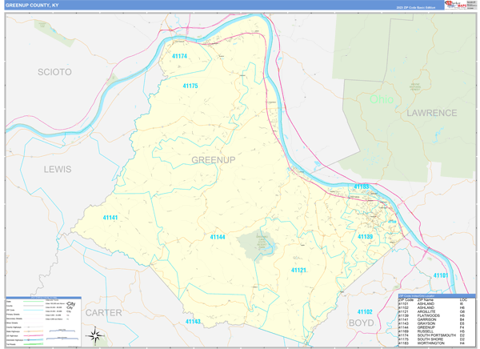Click the BOYD county label
Screen dimensions: 480x349
pyautogui.click(x=361, y=323)
